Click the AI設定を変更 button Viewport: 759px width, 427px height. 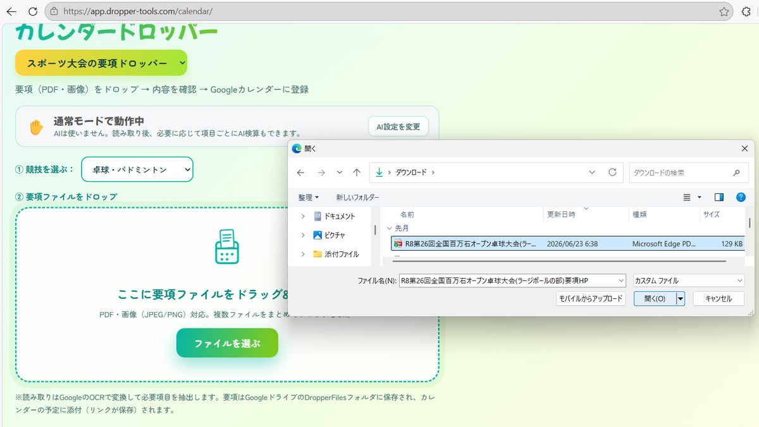point(398,126)
